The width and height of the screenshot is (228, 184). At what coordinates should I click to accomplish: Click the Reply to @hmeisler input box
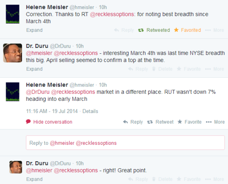click(x=125, y=143)
